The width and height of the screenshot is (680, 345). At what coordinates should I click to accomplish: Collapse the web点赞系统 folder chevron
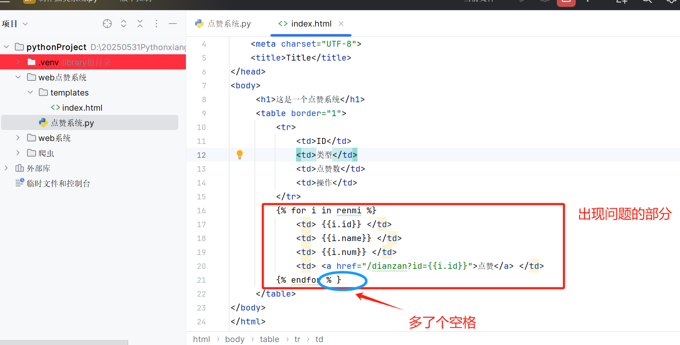point(18,77)
